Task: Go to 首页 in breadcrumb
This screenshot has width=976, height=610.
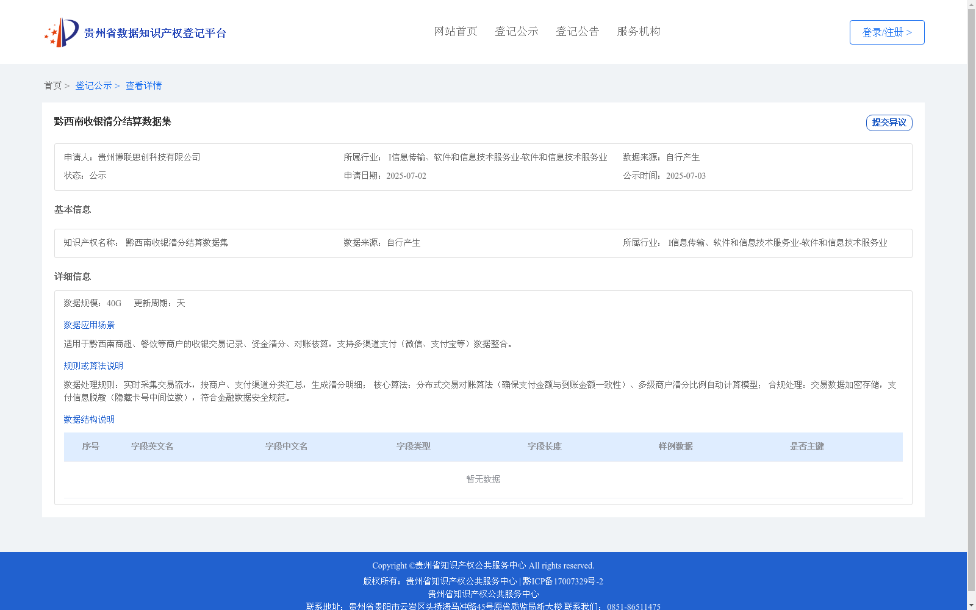Action: (x=52, y=85)
